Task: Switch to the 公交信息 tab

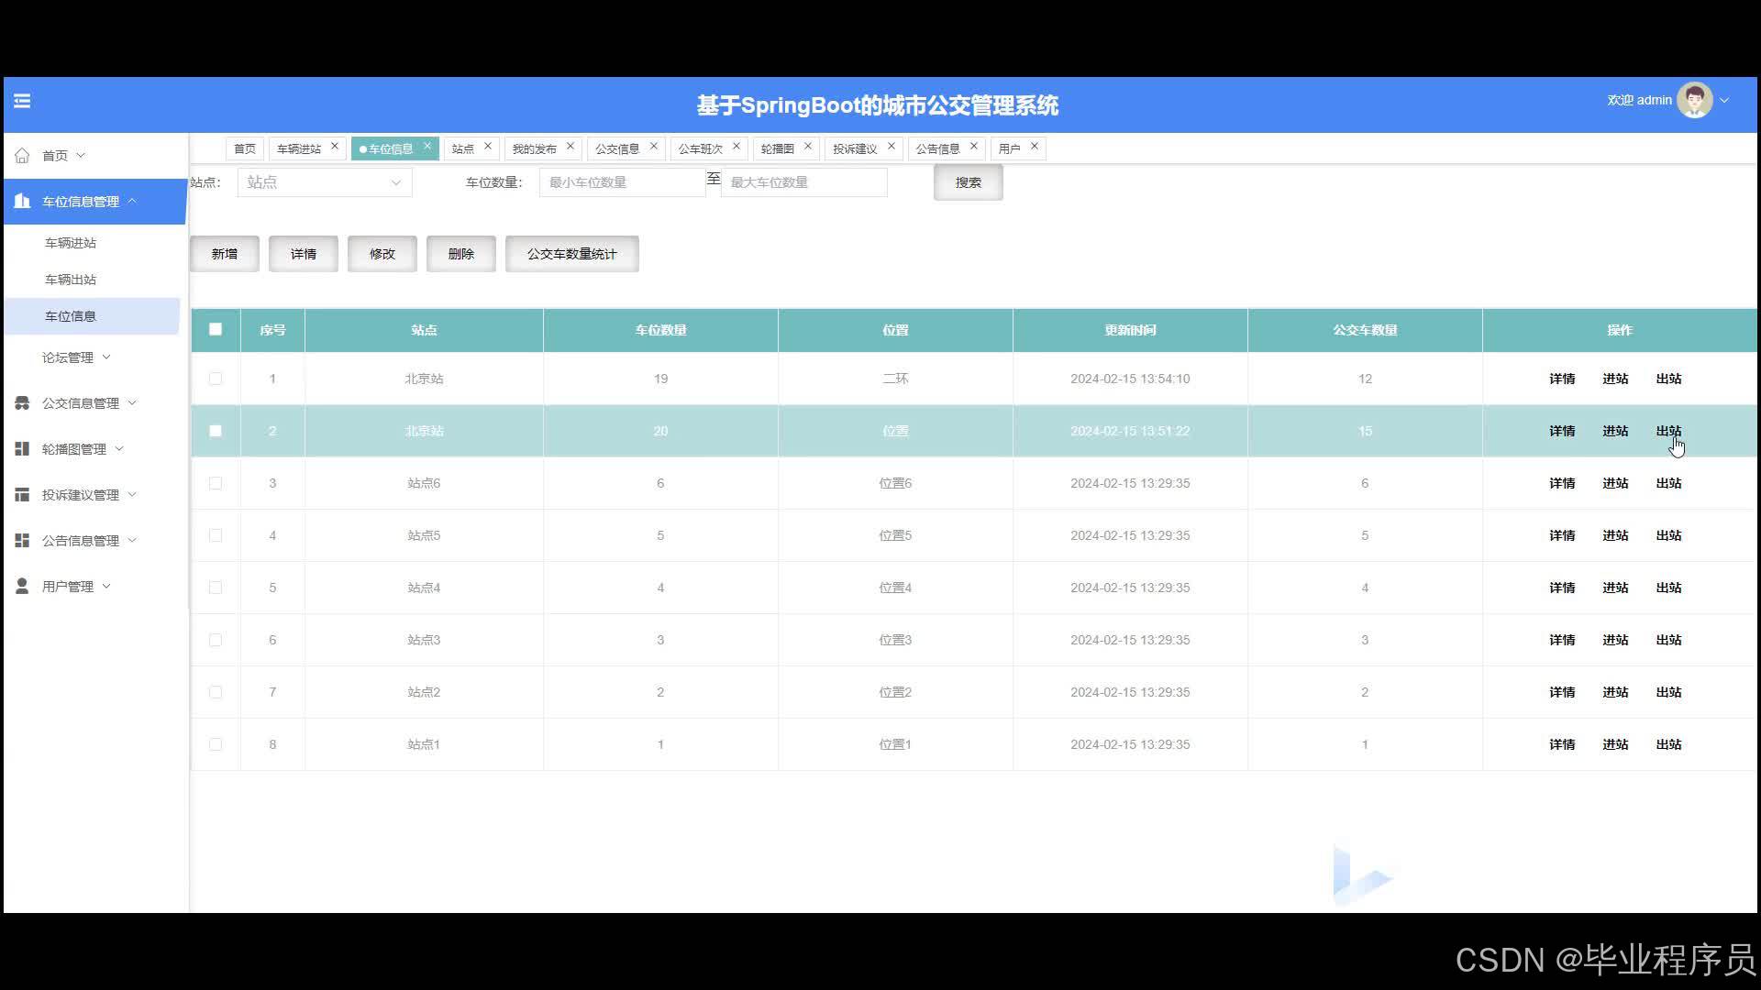Action: (616, 148)
